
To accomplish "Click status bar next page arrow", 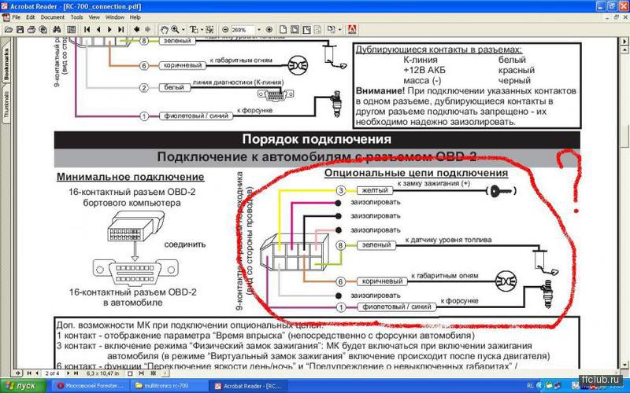I will [x=68, y=373].
